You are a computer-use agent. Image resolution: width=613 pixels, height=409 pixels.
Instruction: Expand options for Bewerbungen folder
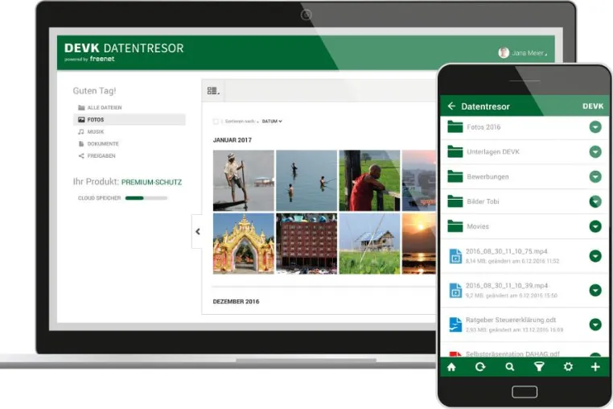595,176
